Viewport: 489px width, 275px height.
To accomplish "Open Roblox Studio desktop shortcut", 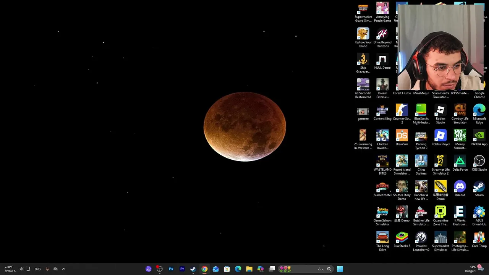I will (440, 114).
